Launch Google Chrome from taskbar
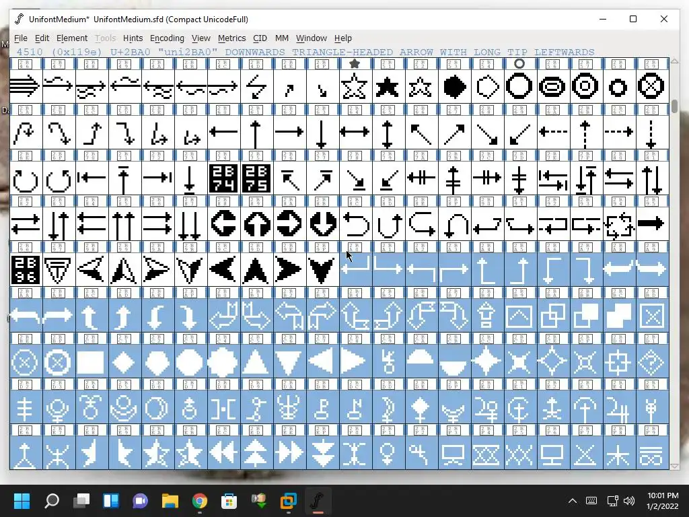This screenshot has width=689, height=517. pos(200,501)
